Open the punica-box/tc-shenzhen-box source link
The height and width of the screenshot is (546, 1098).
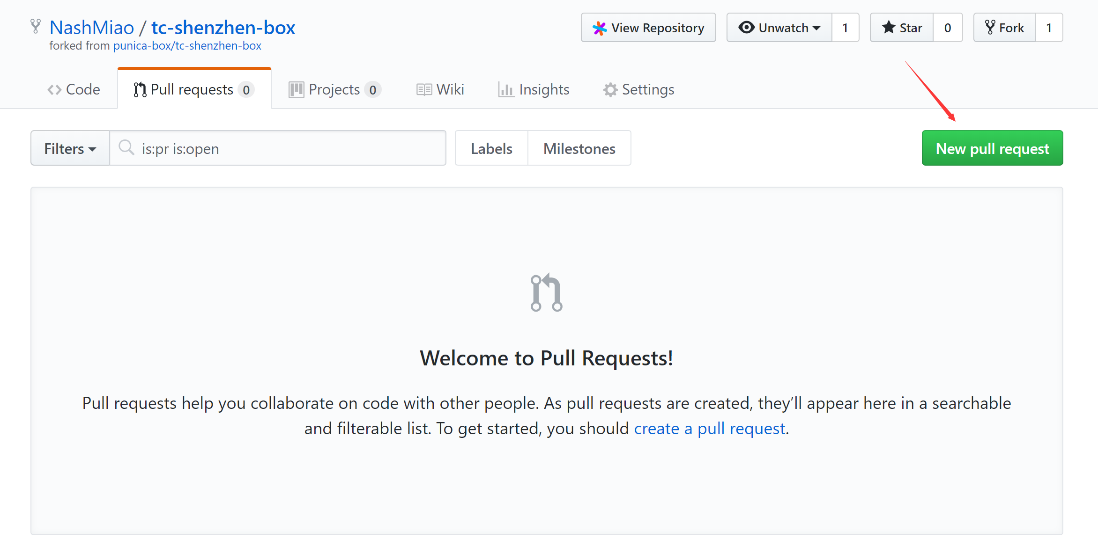(187, 46)
